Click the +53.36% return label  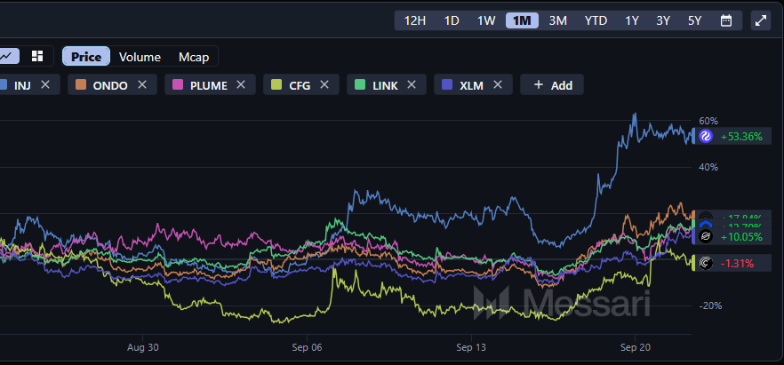click(741, 136)
